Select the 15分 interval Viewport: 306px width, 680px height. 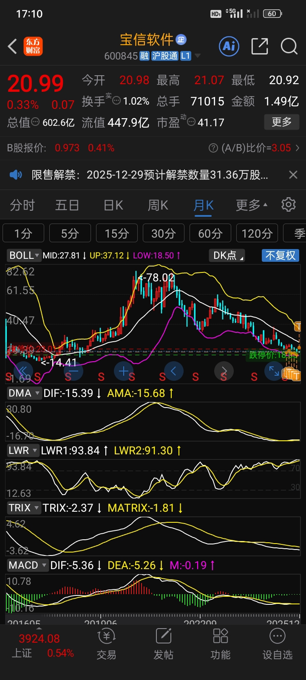[x=117, y=233]
